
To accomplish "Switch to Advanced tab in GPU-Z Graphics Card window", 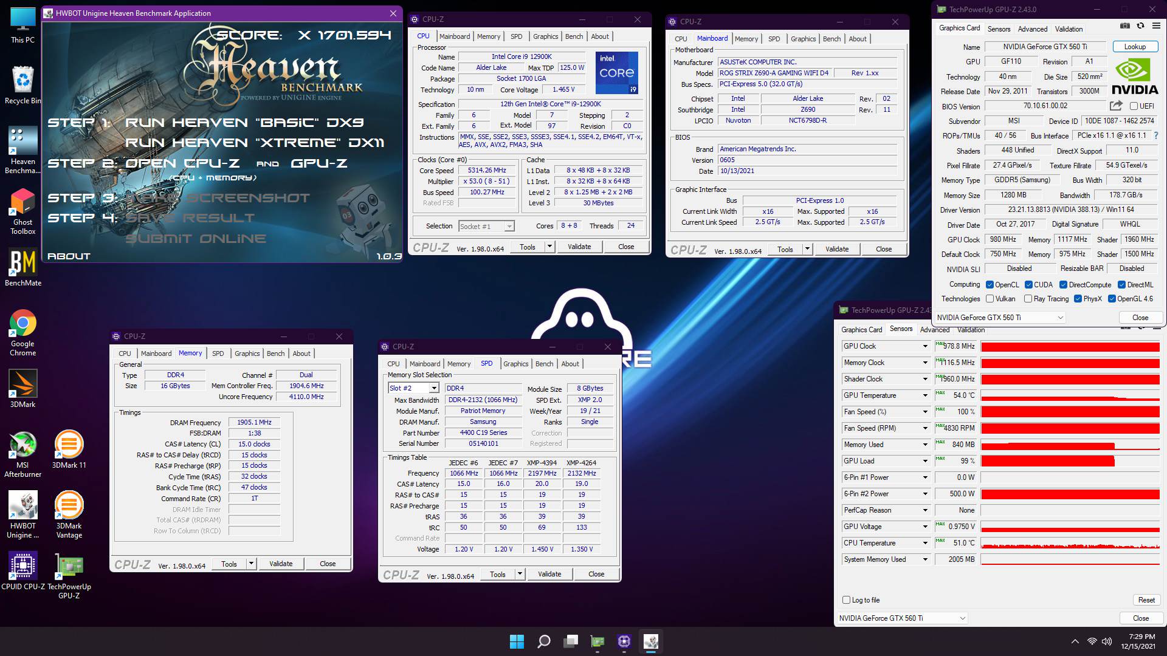I will (x=1033, y=29).
